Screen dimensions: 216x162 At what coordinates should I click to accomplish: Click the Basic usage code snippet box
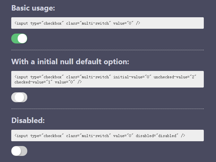coord(108,23)
